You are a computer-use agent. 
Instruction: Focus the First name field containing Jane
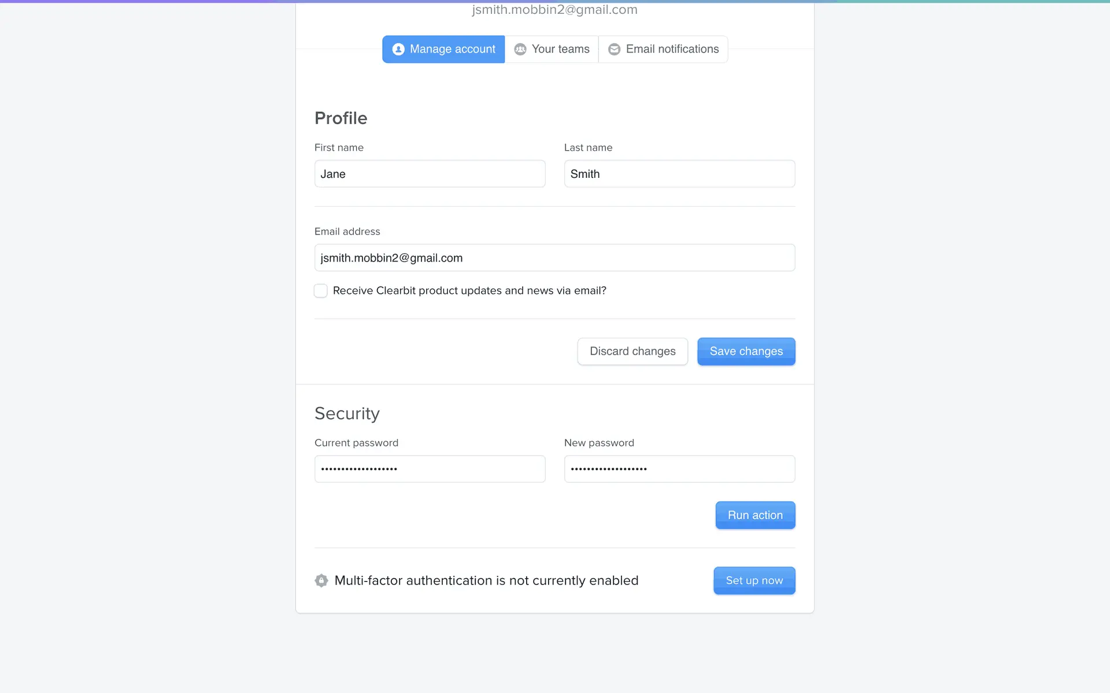(430, 174)
